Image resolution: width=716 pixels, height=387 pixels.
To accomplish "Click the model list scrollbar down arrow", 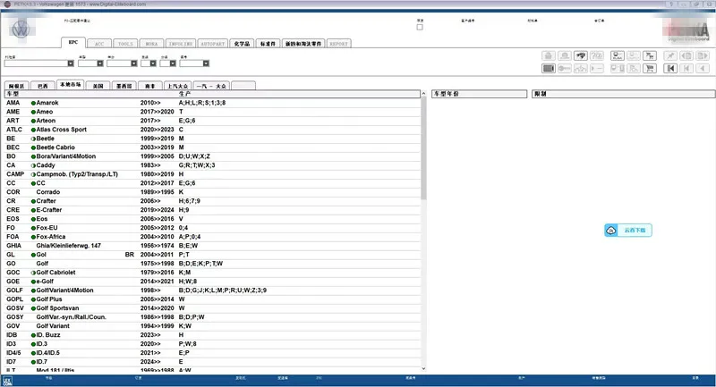I will pos(423,368).
